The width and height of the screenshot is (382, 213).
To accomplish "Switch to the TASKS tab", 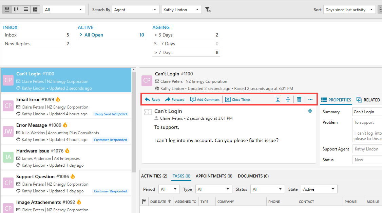I will click(181, 176).
